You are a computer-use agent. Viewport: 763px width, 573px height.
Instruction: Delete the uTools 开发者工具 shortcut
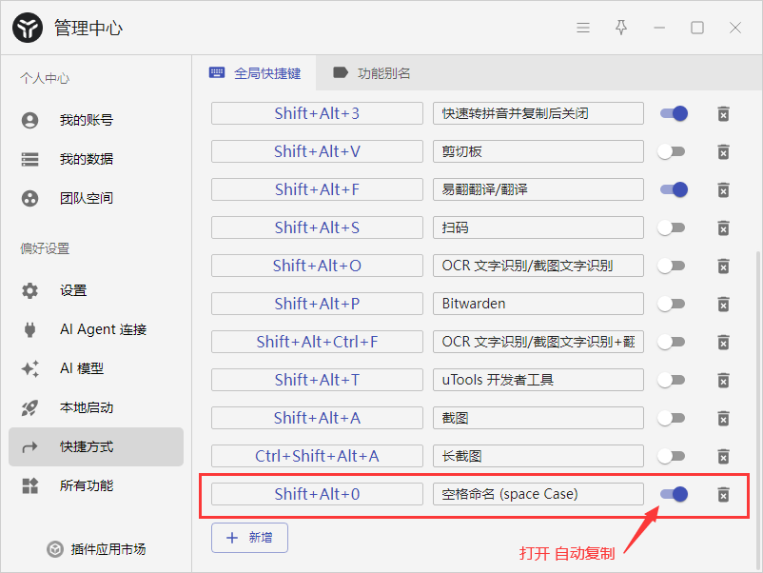724,380
